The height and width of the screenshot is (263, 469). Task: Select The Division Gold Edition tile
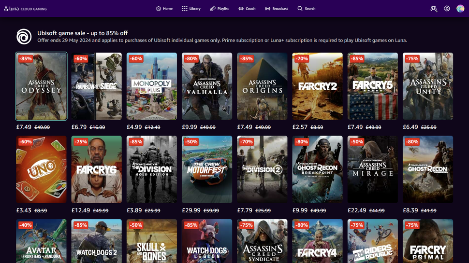click(152, 169)
